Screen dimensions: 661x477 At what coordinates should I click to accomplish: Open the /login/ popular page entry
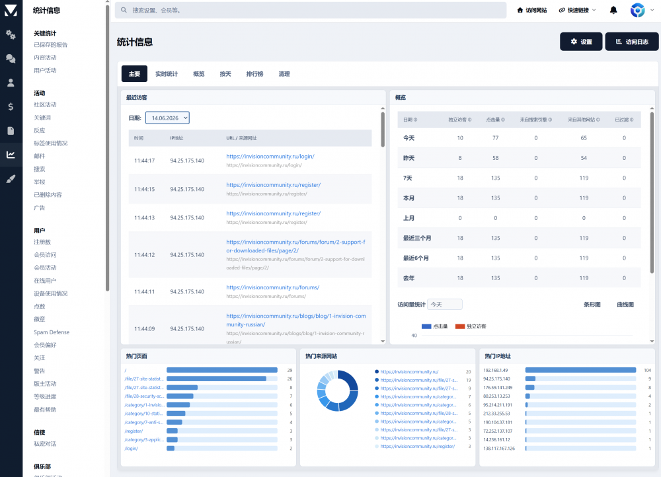pos(131,449)
